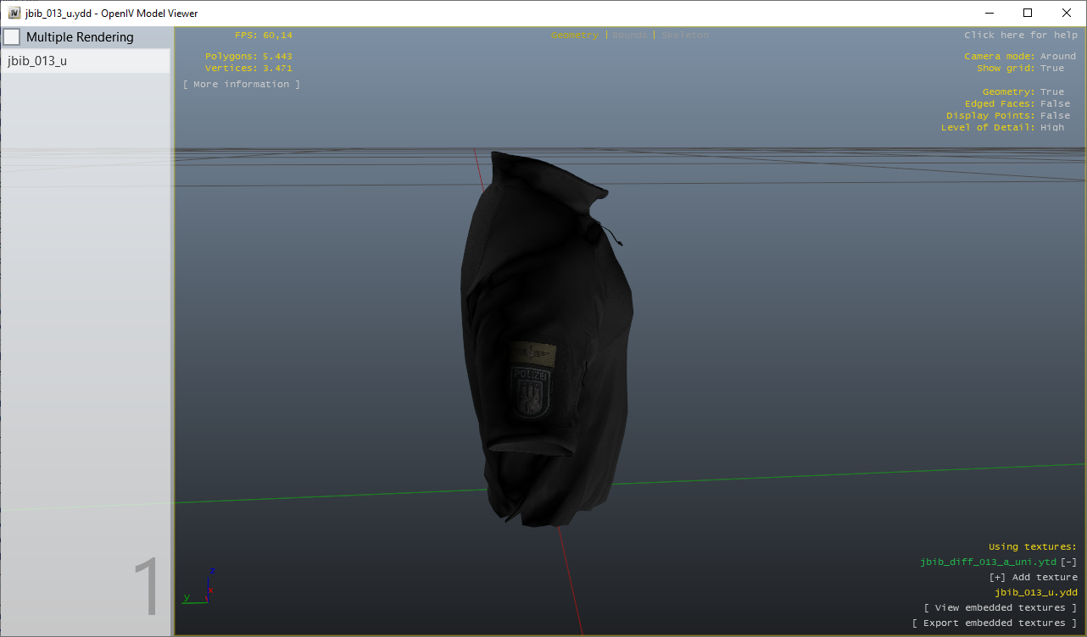This screenshot has height=637, width=1087.
Task: Switch to the Geometry tab
Action: coord(574,36)
